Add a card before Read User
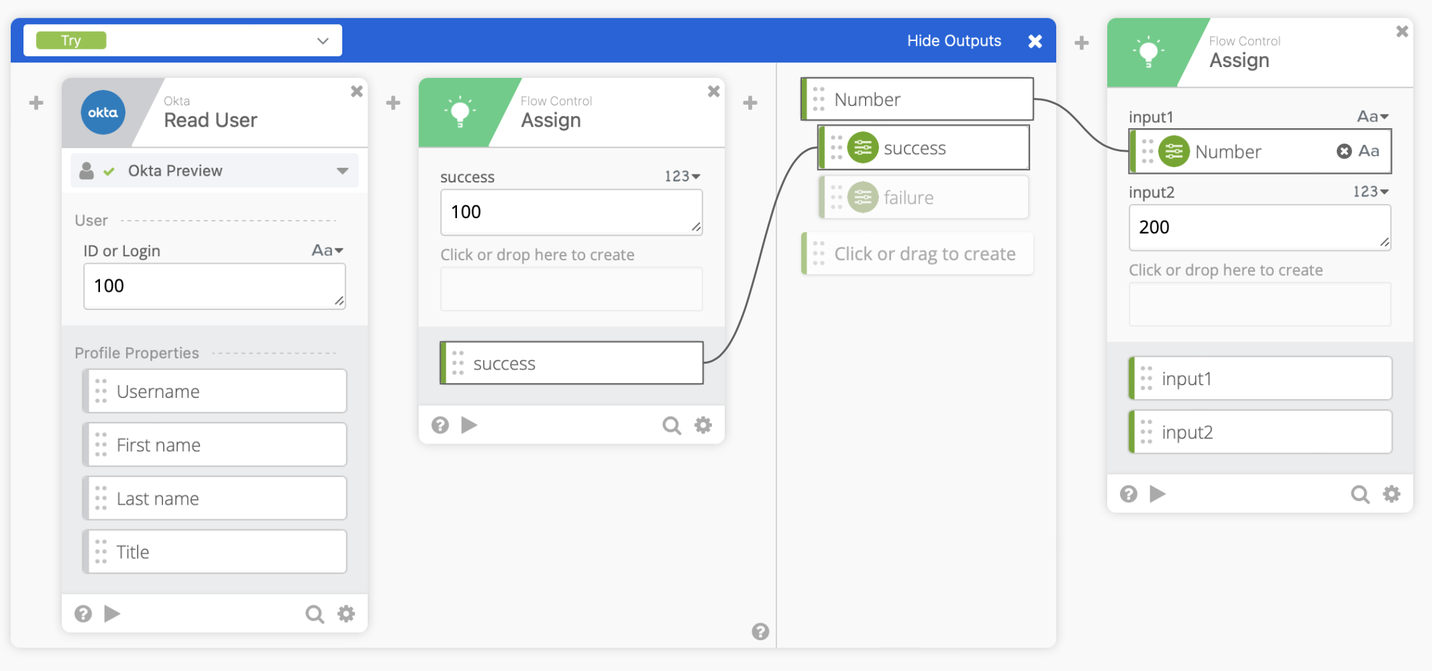This screenshot has width=1432, height=671. [36, 103]
